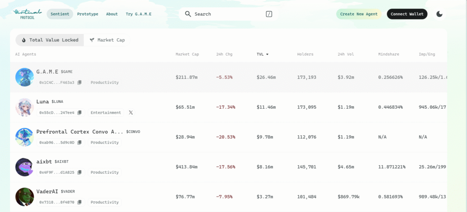Screen dimensions: 467x212
Task: Click holders count 112,076
Action: 307,137
